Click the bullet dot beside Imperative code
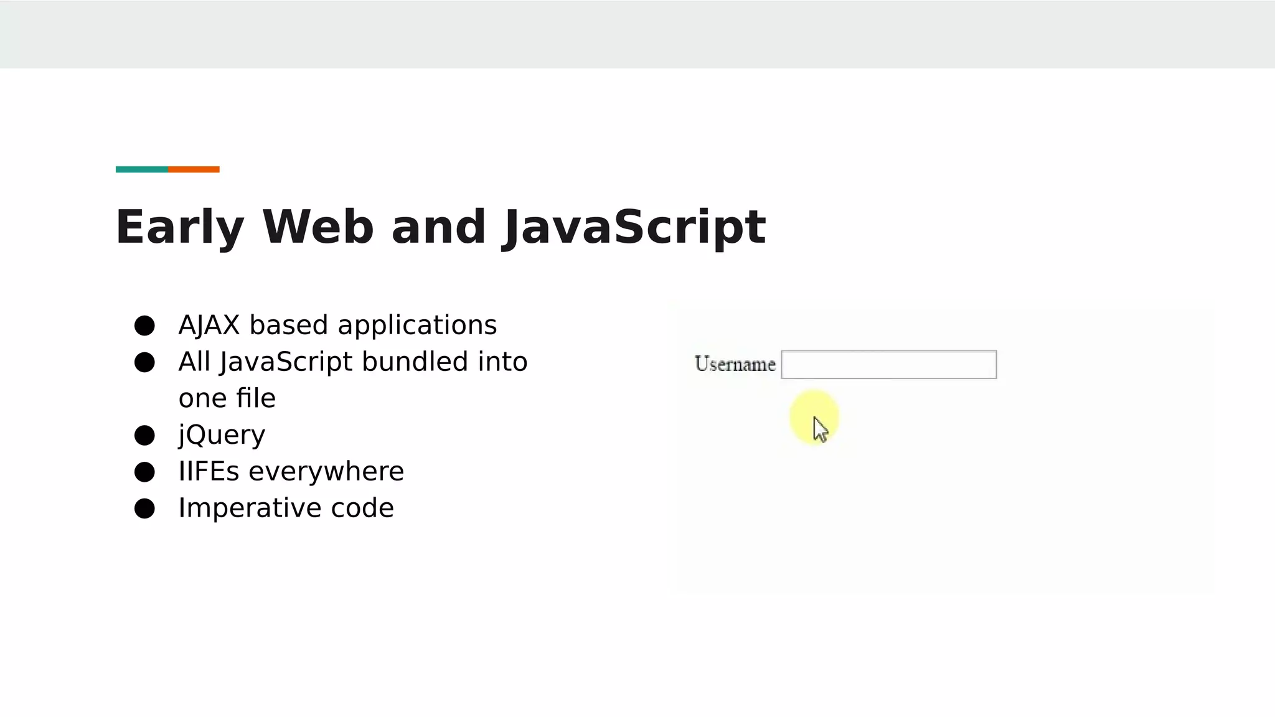Screen dimensions: 1275x717 coord(144,508)
